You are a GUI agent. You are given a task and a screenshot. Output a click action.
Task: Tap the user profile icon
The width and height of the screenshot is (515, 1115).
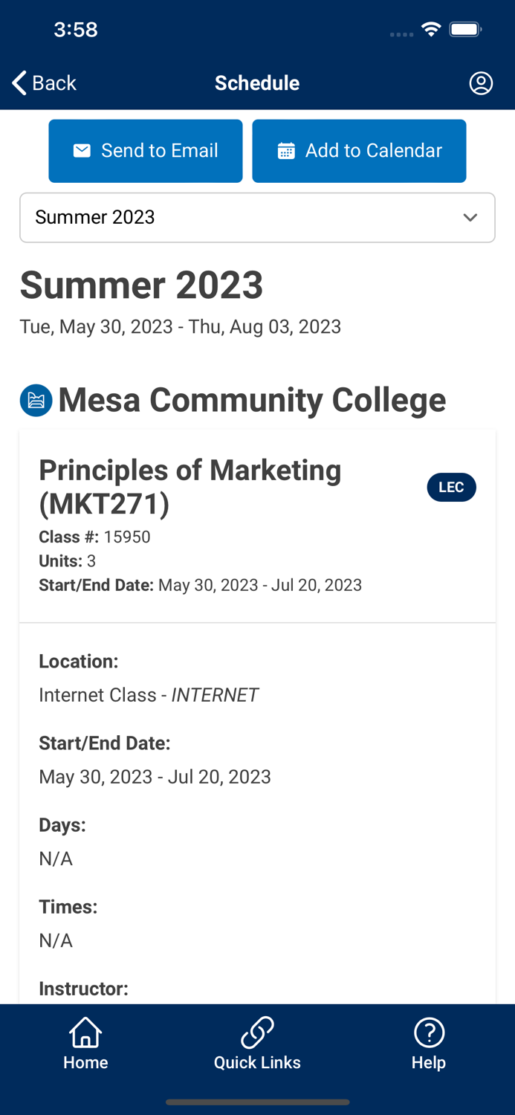[481, 83]
